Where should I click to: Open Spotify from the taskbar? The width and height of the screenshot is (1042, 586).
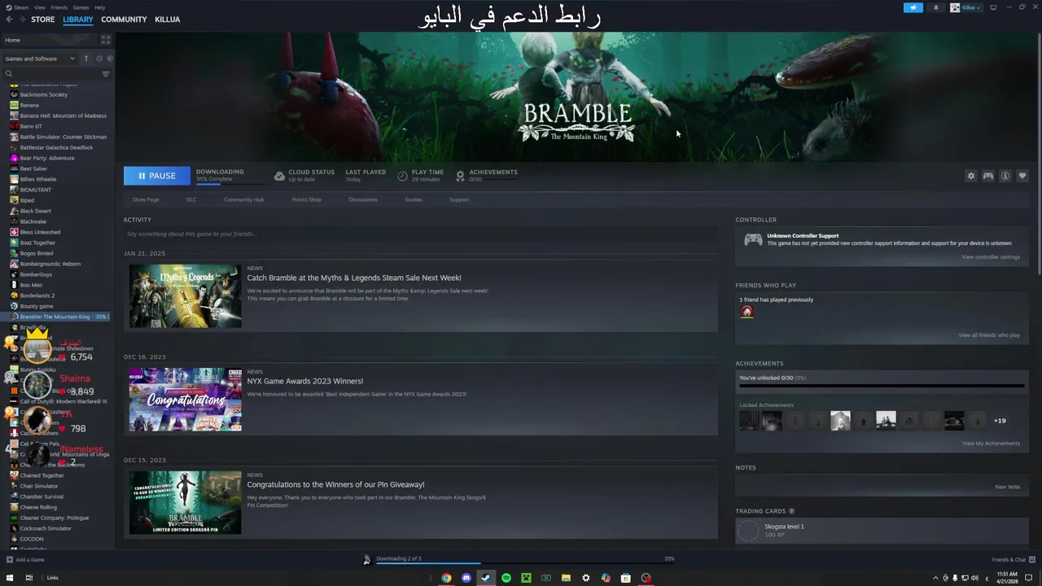tap(506, 578)
